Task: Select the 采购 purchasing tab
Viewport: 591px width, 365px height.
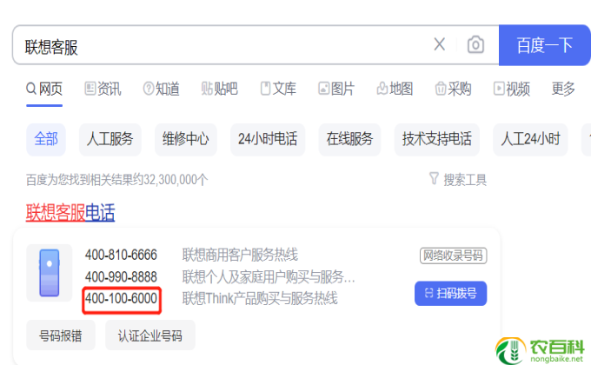Action: pos(453,89)
